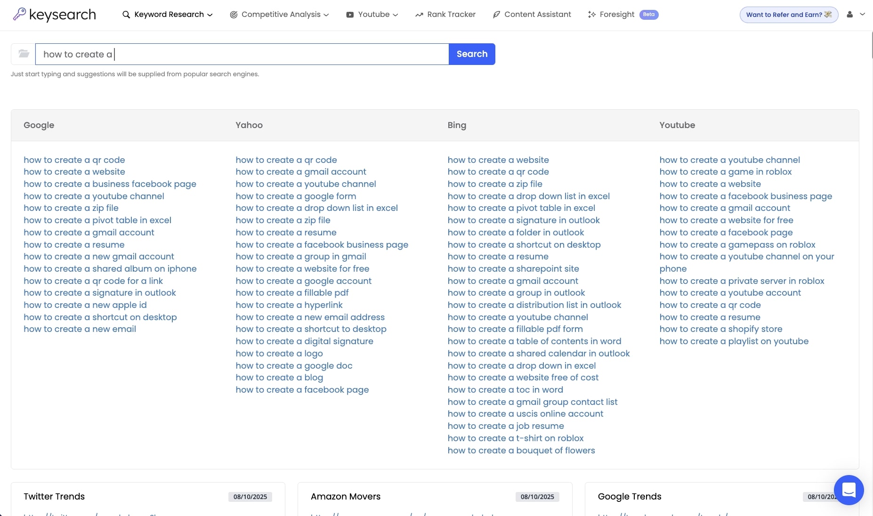Open Google suggestion 'how to create a qr code'
The height and width of the screenshot is (516, 873).
coord(74,160)
